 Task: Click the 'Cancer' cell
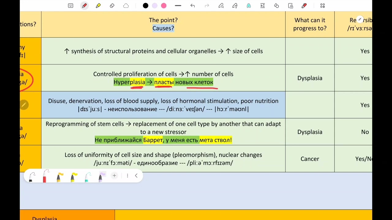310,159
